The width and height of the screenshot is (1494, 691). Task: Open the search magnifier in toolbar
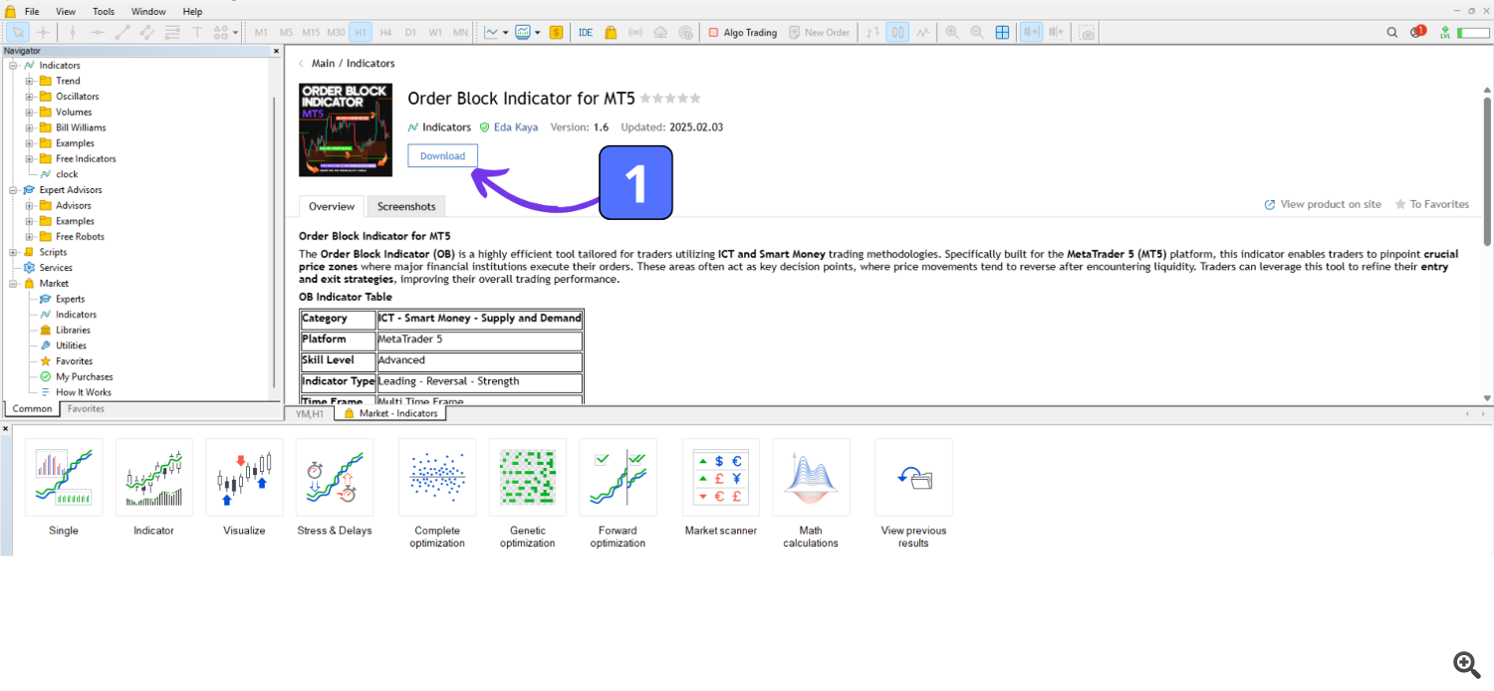tap(1392, 32)
